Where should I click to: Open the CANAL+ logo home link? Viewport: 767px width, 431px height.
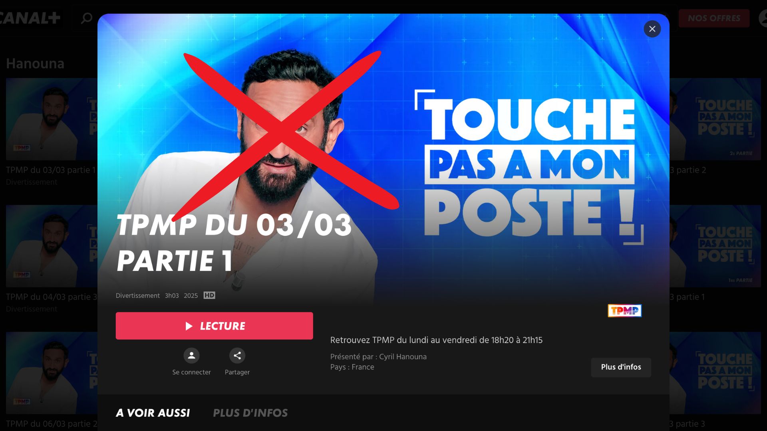pyautogui.click(x=30, y=18)
